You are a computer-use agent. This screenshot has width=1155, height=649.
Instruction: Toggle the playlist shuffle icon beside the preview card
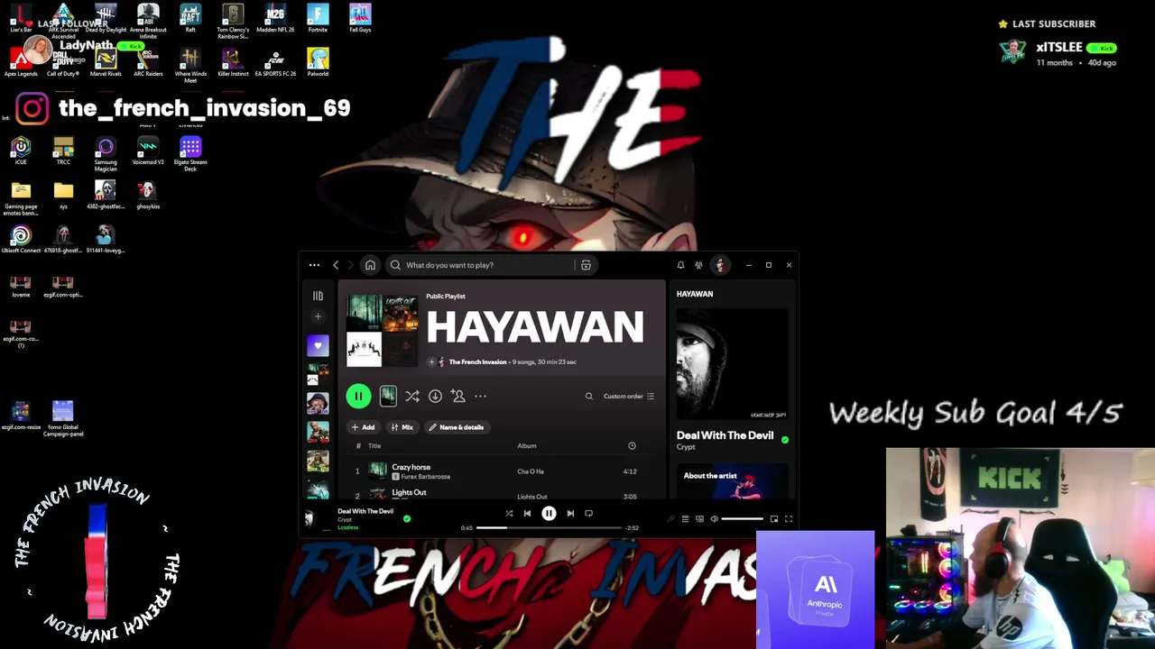point(411,396)
